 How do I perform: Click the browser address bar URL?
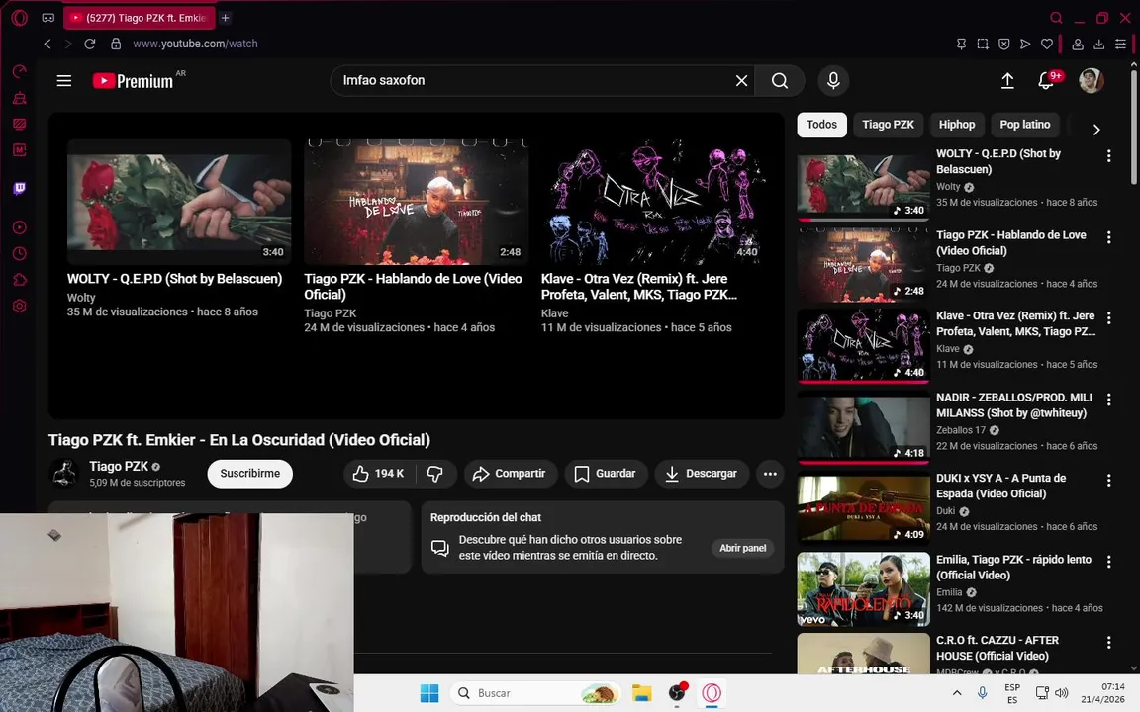[195, 44]
